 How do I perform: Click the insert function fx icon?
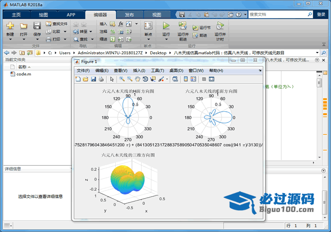pos(121,24)
